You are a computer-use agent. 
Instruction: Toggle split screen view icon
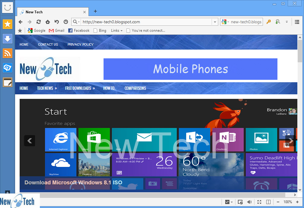pyautogui.click(x=268, y=202)
